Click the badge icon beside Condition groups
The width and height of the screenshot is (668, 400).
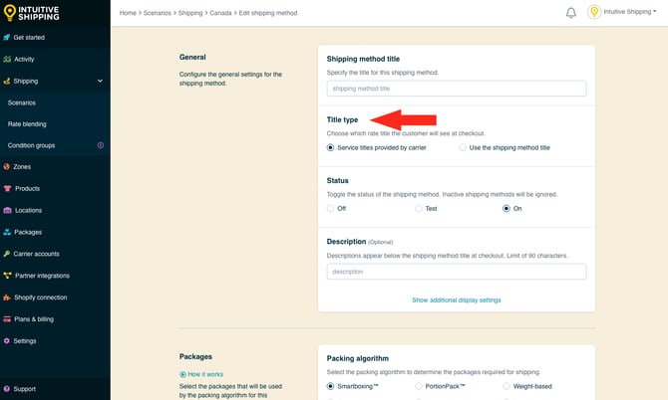click(x=101, y=145)
